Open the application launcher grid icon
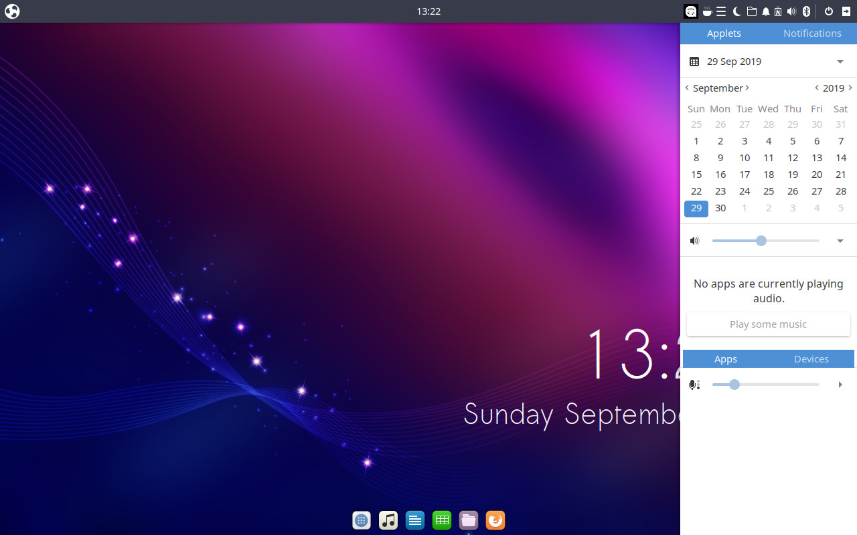Viewport: 857px width, 535px height. pos(362,520)
